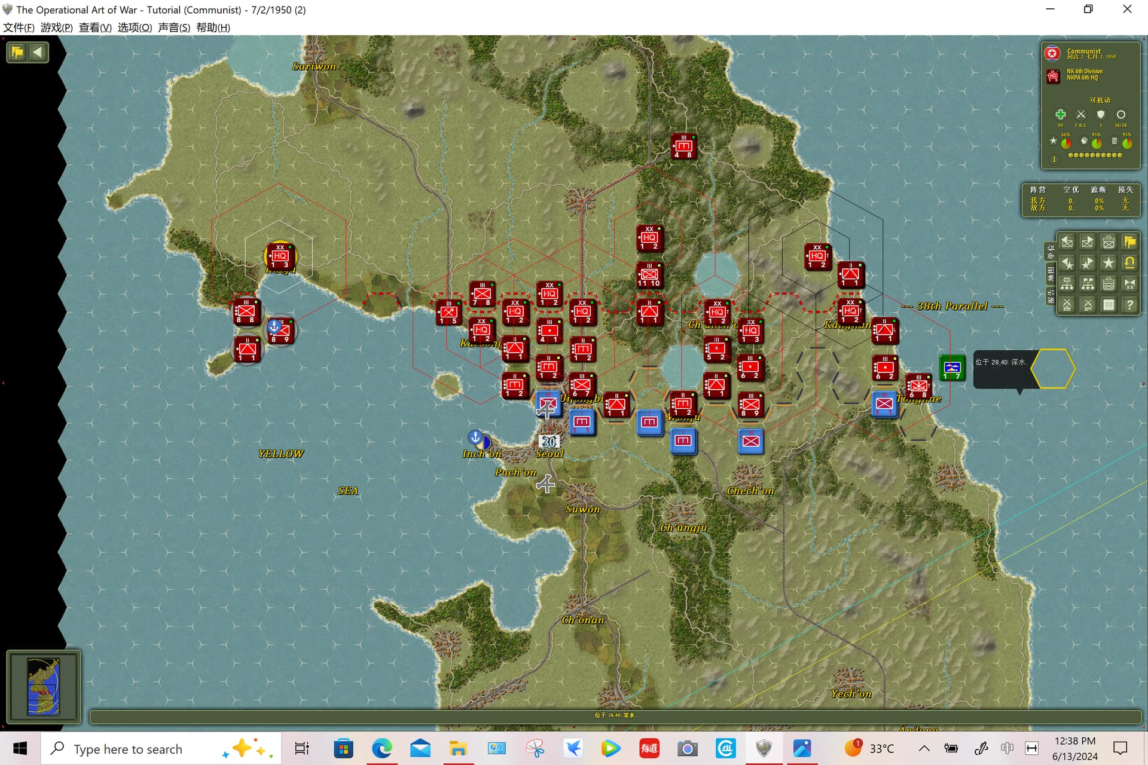Viewport: 1148px width, 765px height.
Task: Select the red unit labeled 11 10
Action: (x=649, y=275)
